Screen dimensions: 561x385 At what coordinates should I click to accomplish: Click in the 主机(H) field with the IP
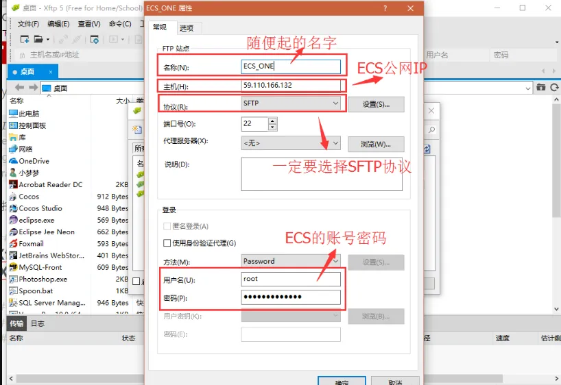coord(291,86)
